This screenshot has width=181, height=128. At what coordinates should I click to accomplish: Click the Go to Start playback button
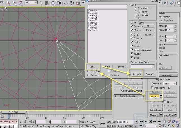(141, 122)
